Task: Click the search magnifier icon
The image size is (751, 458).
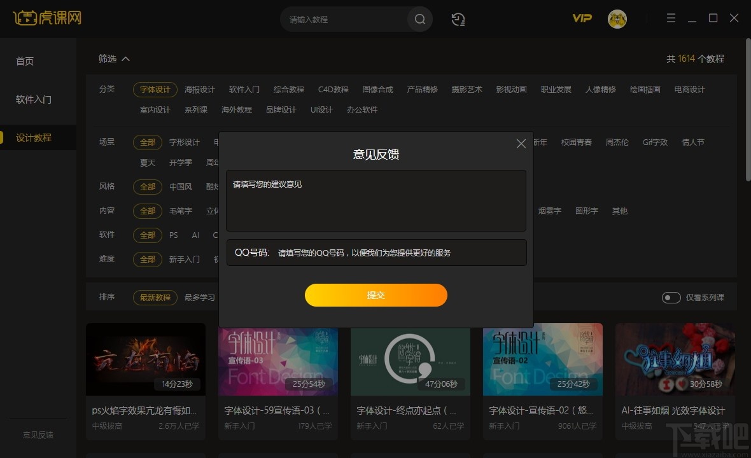Action: pyautogui.click(x=419, y=20)
